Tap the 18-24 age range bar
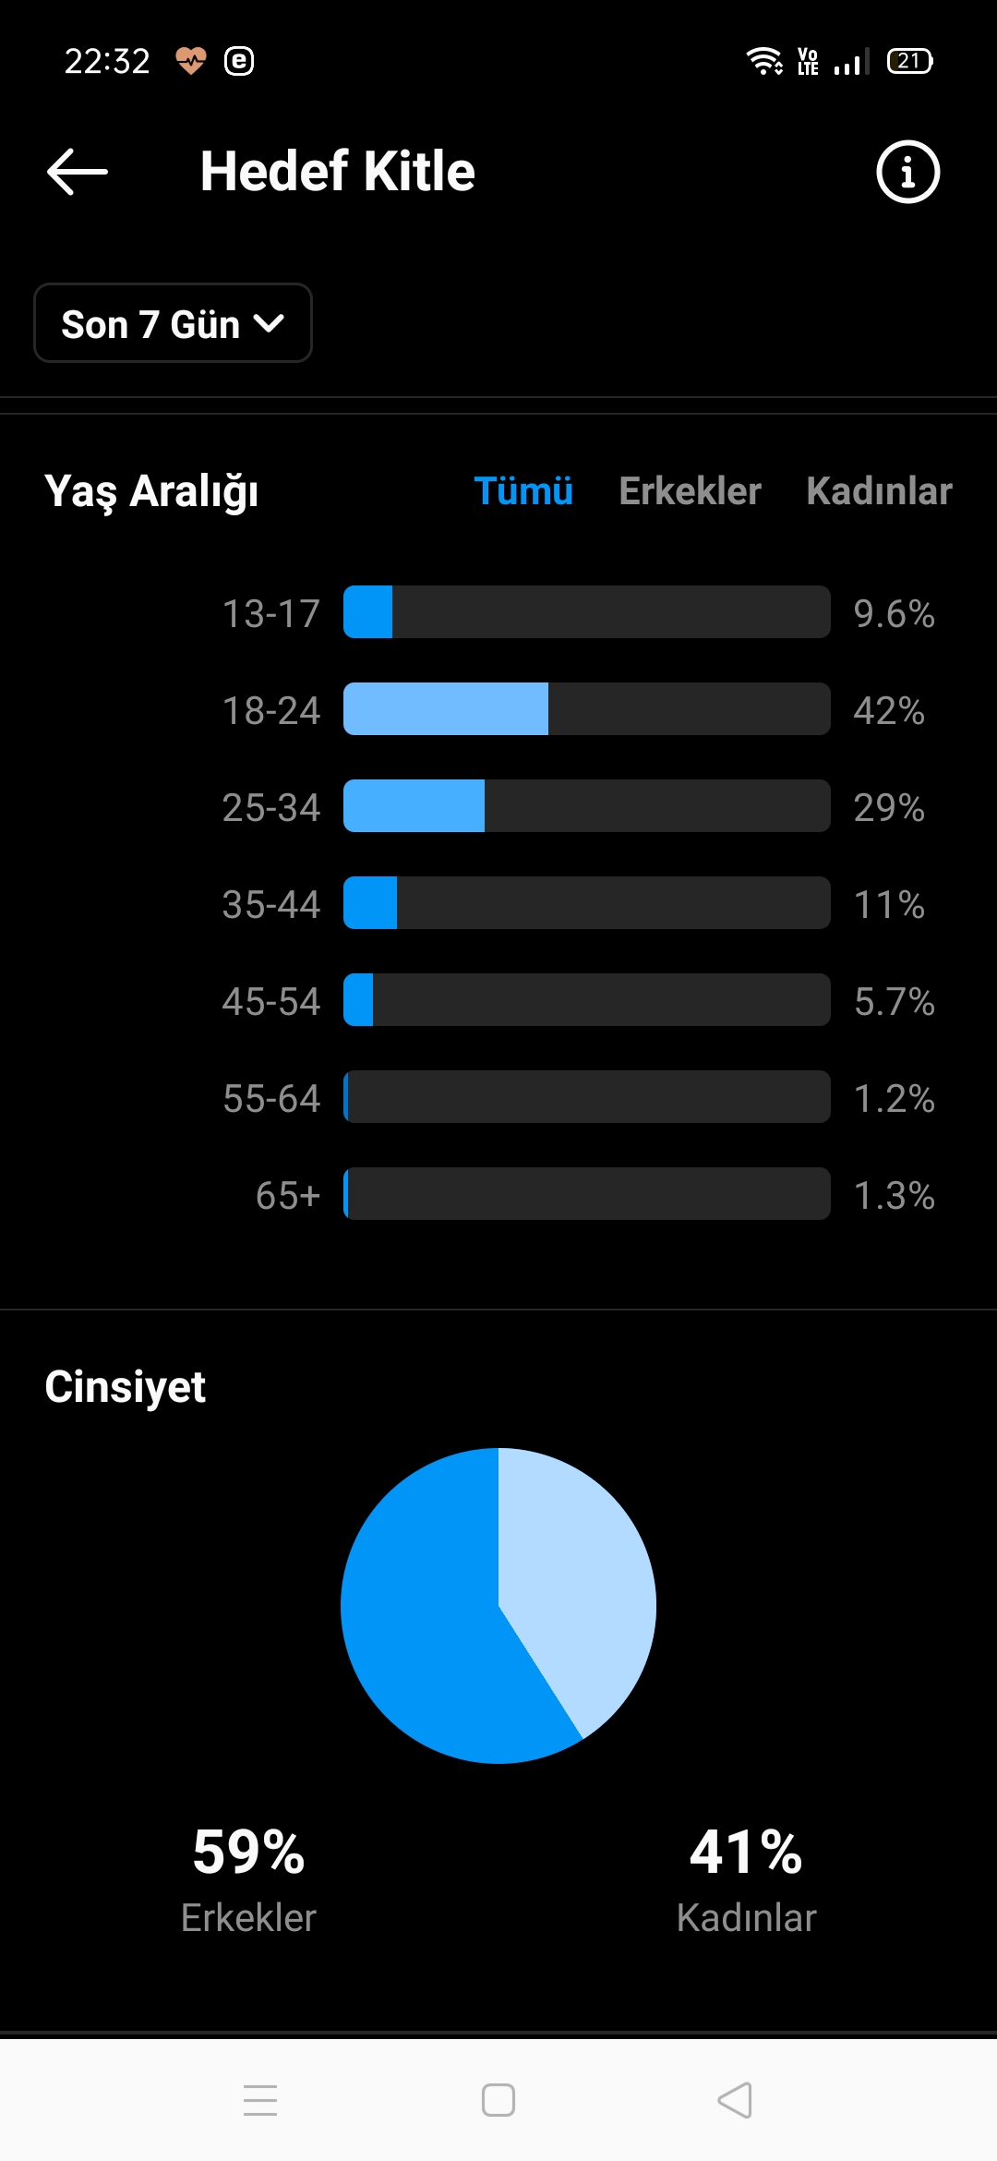This screenshot has height=2161, width=997. tap(587, 709)
